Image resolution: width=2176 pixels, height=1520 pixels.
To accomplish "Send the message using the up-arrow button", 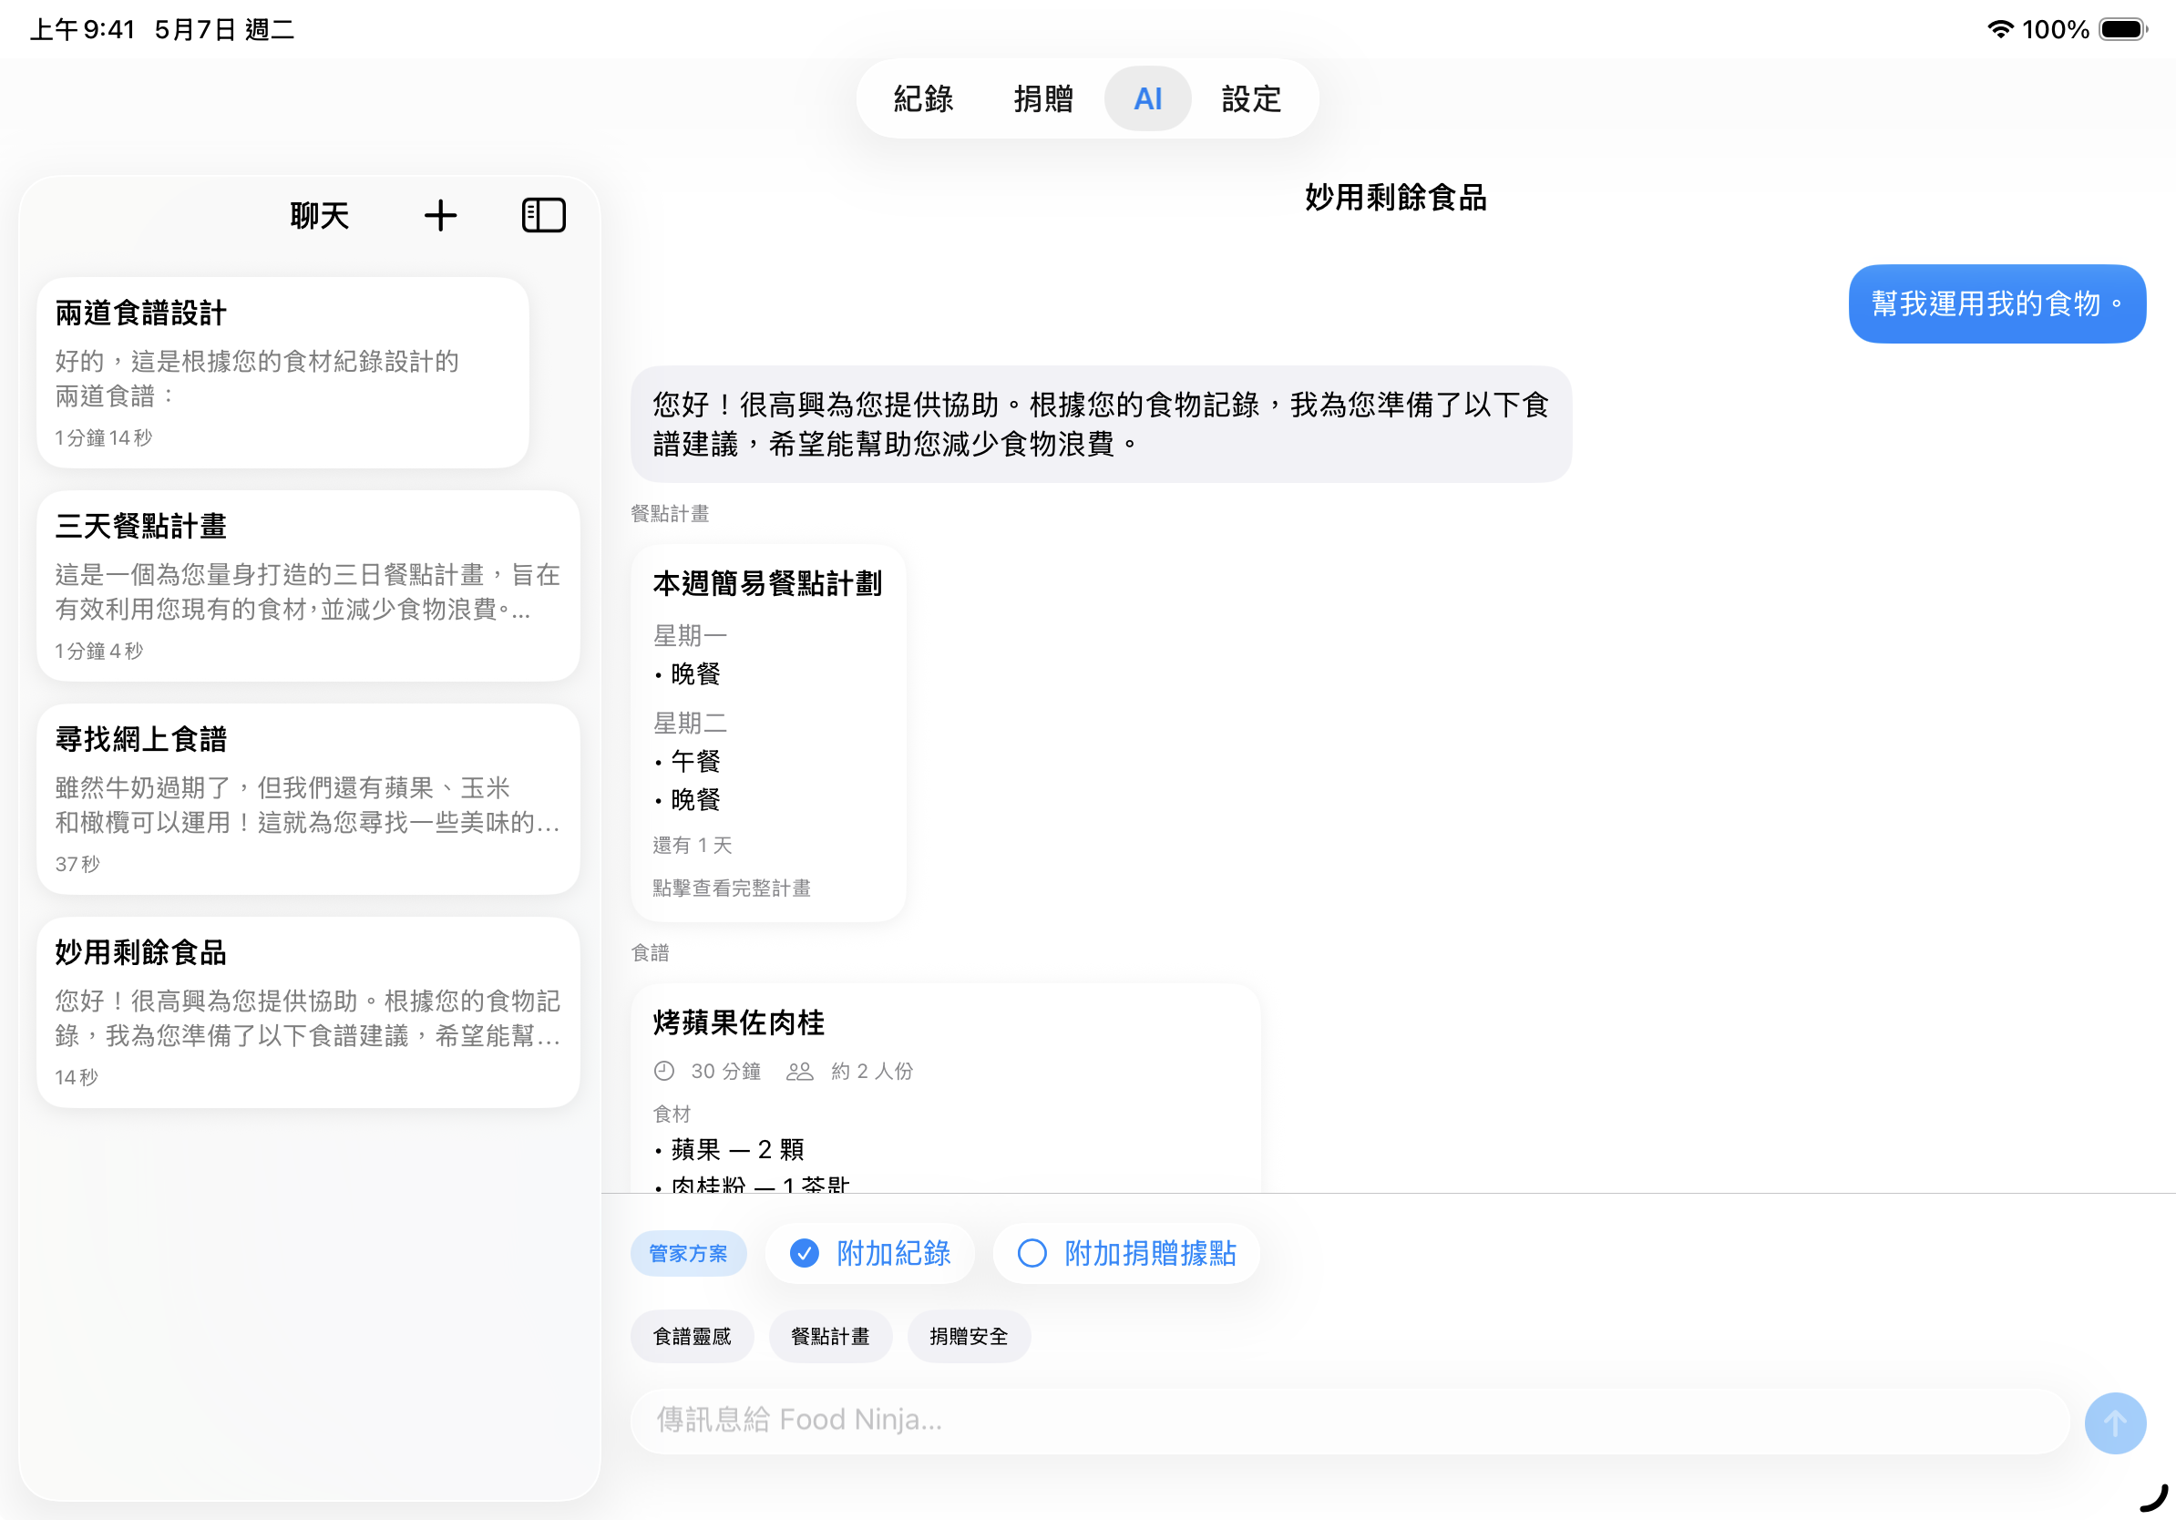I will pos(2114,1422).
